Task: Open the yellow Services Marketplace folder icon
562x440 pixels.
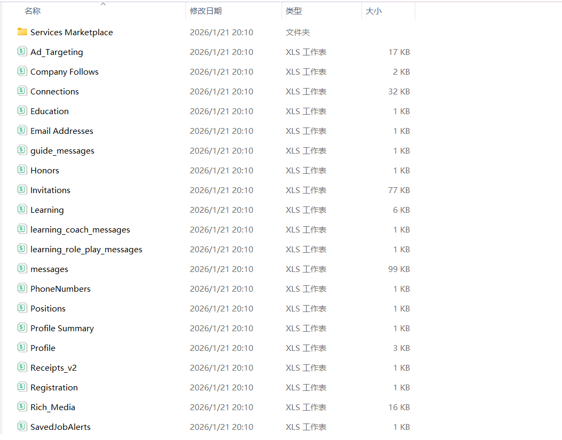Action: (22, 32)
